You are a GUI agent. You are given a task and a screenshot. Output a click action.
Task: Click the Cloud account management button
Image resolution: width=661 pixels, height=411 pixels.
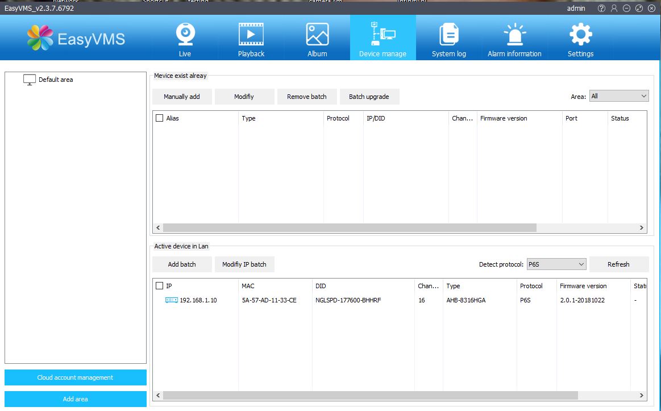tap(75, 377)
